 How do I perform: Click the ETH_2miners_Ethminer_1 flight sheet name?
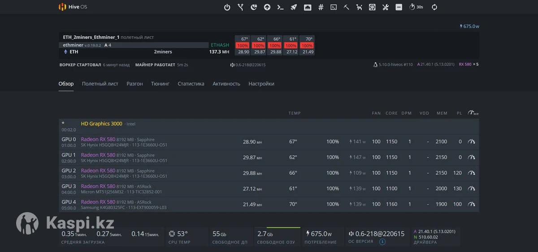[91, 37]
